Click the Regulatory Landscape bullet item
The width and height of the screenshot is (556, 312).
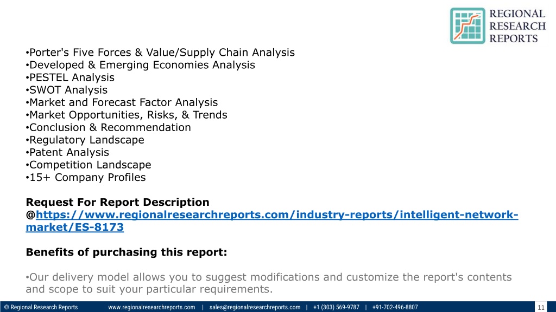pyautogui.click(x=85, y=140)
